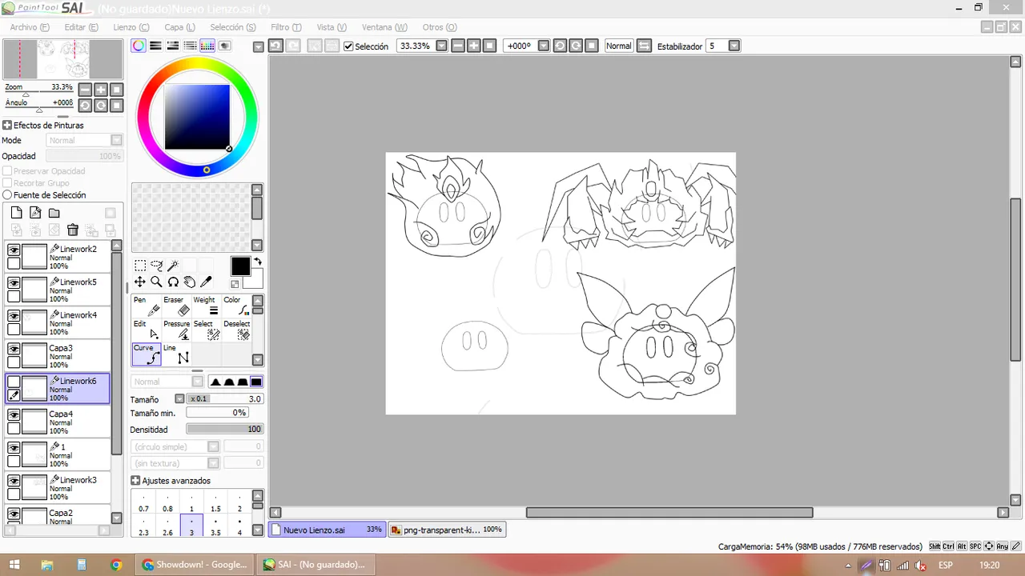Activate the Line tool

click(x=178, y=354)
